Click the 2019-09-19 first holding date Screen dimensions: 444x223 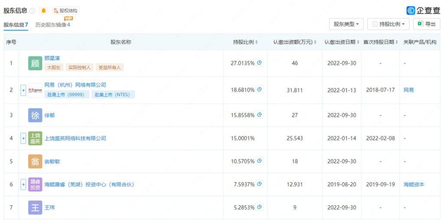[380, 184]
